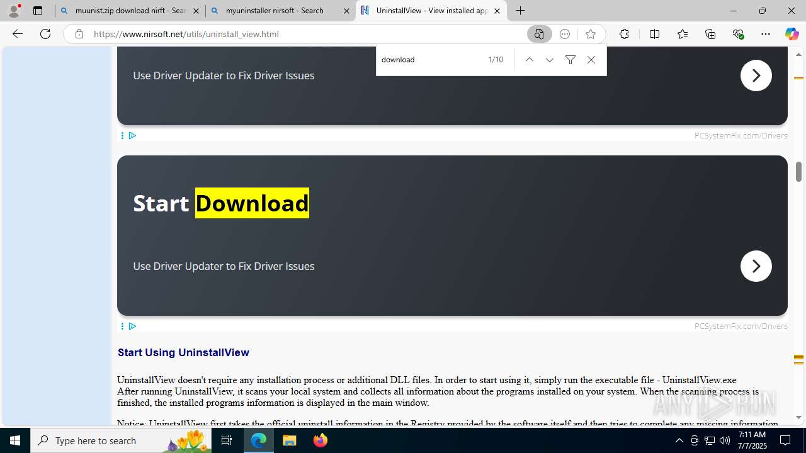The image size is (806, 453).
Task: Open the Windows Start menu
Action: 15,440
